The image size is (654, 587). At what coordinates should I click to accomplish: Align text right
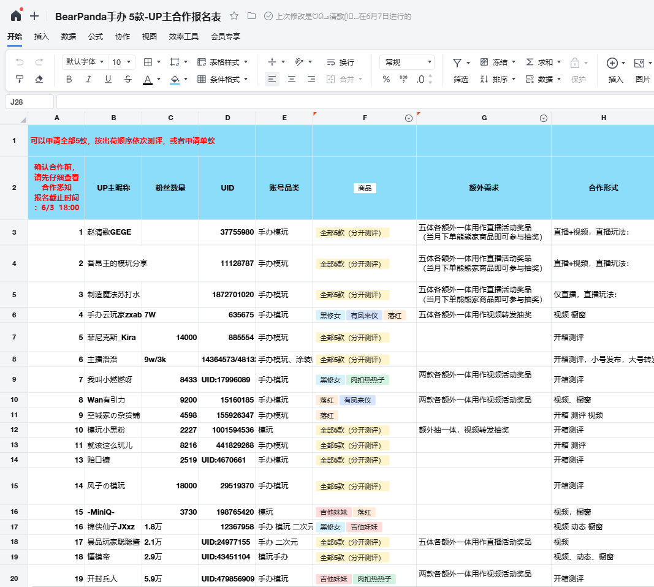click(x=311, y=79)
